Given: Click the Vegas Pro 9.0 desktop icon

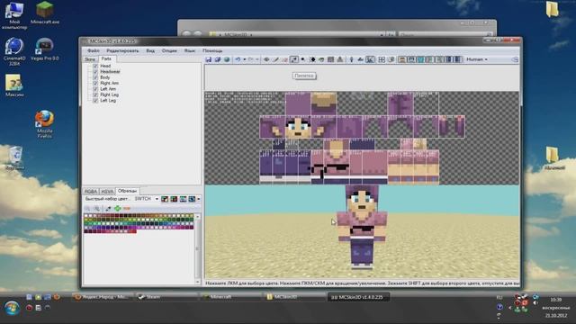Looking at the screenshot, I should (45, 49).
